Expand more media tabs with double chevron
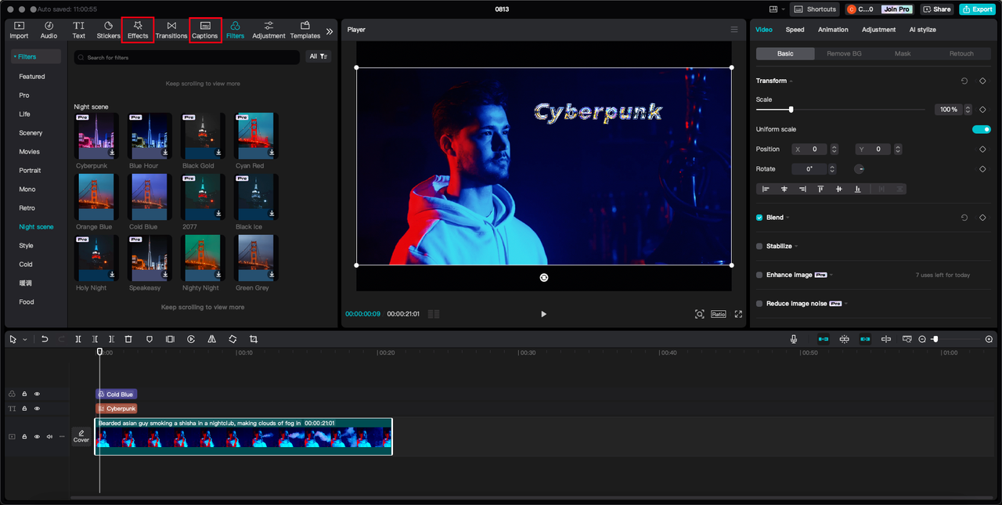Viewport: 1002px width, 505px height. point(330,31)
